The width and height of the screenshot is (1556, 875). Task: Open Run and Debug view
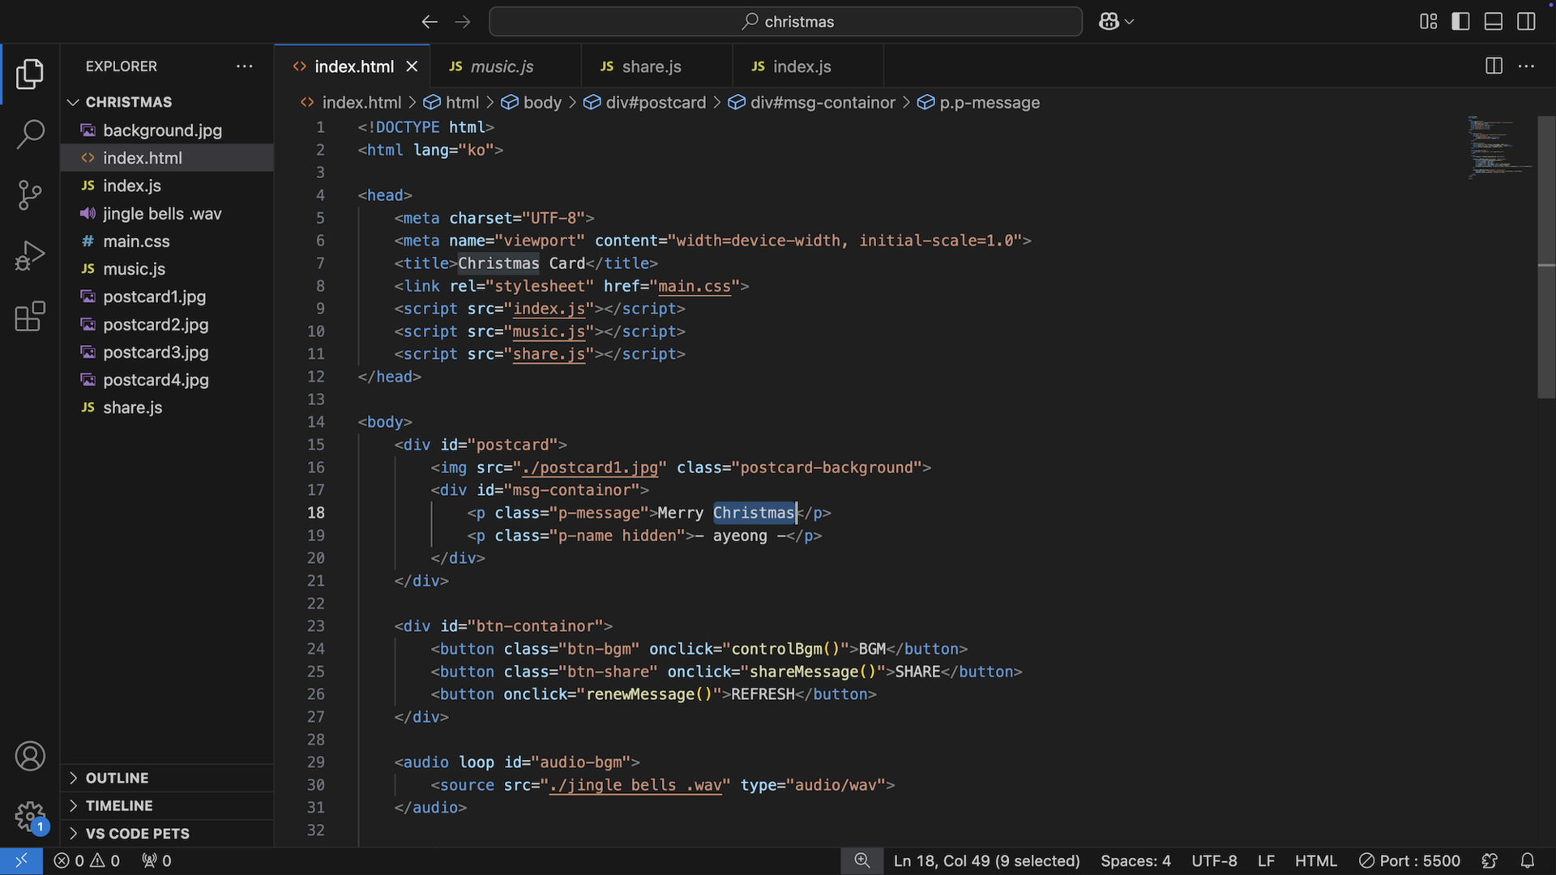(x=30, y=256)
